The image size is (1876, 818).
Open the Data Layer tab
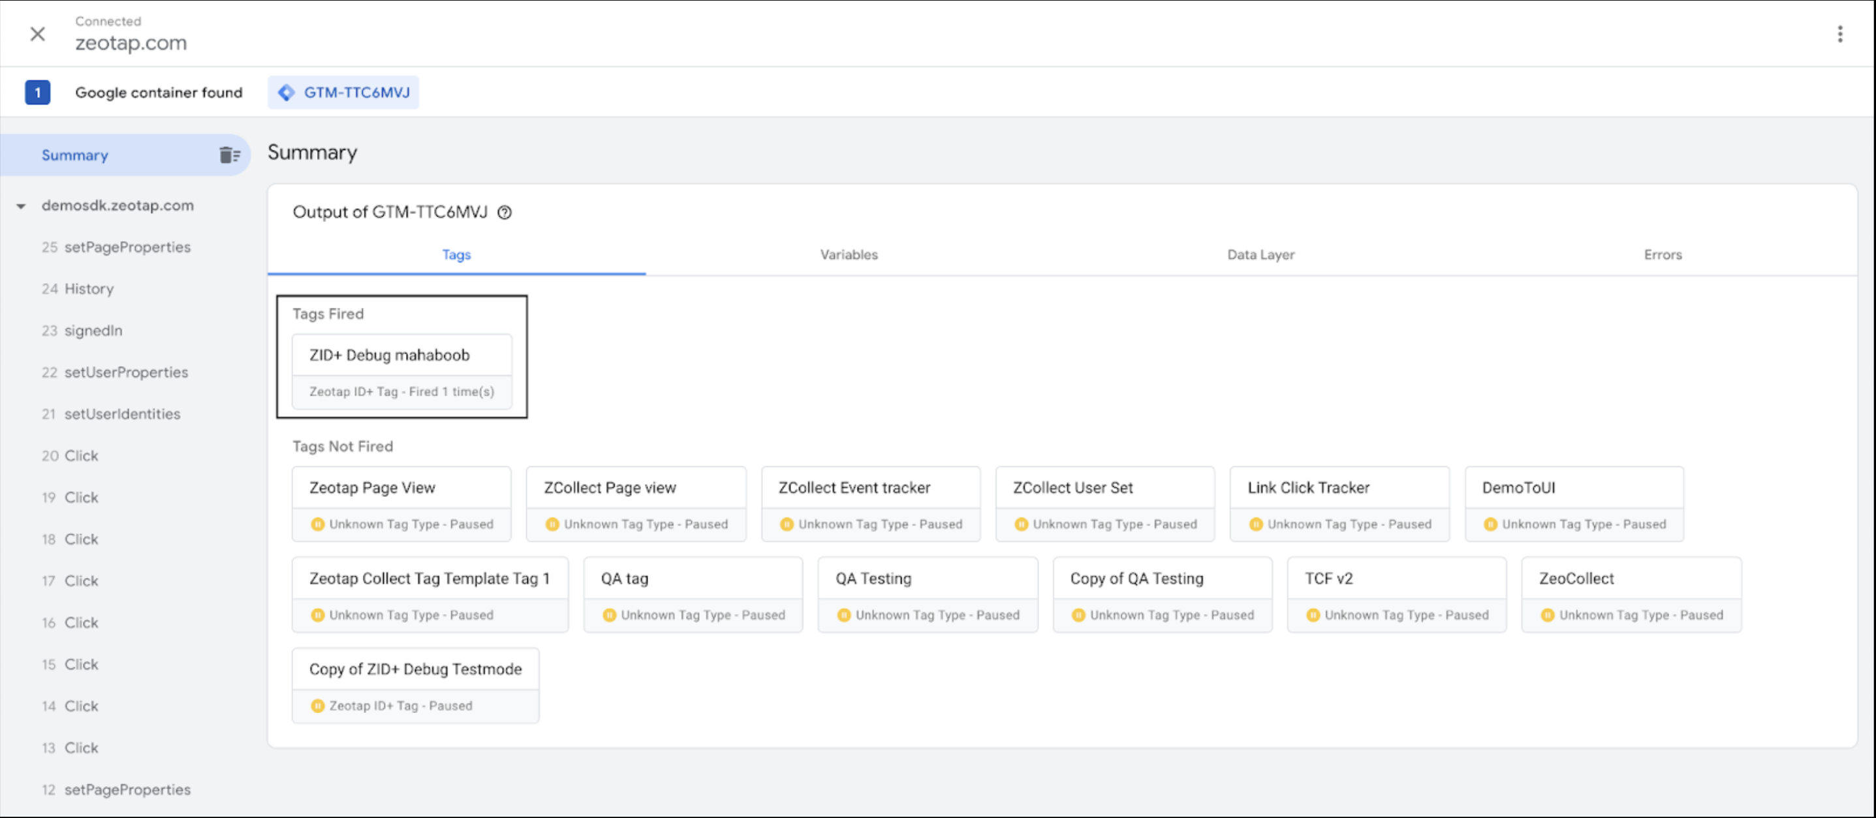click(x=1260, y=254)
